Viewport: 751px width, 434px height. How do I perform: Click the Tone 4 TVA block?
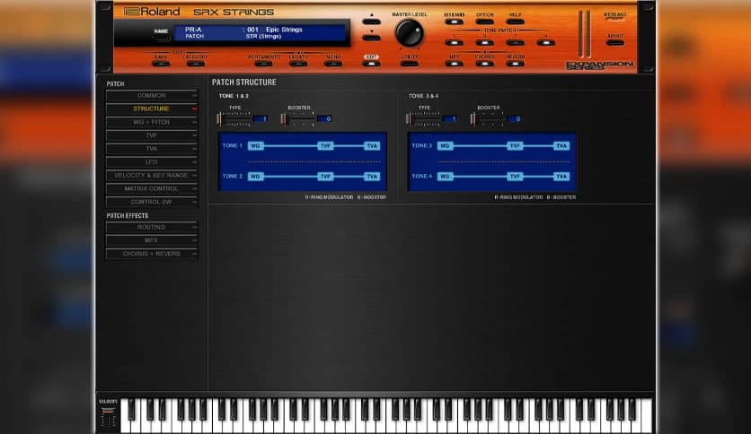tap(561, 177)
